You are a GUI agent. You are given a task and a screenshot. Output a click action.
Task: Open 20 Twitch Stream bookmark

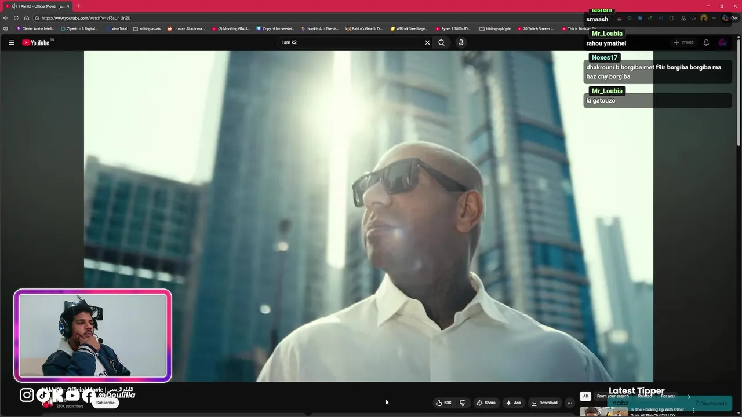(x=536, y=28)
